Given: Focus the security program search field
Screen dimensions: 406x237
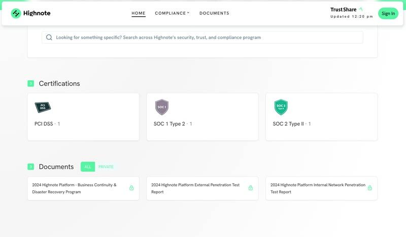Looking at the screenshot, I should tap(202, 37).
